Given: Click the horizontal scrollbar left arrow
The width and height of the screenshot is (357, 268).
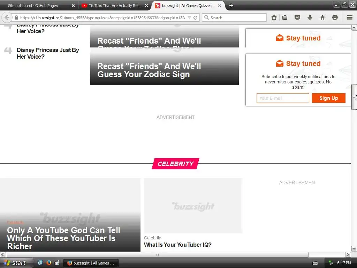Looking at the screenshot, I should tap(3, 254).
